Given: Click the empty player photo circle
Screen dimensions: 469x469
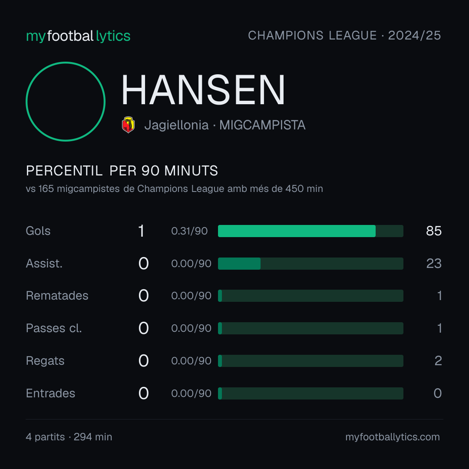Looking at the screenshot, I should [x=66, y=101].
